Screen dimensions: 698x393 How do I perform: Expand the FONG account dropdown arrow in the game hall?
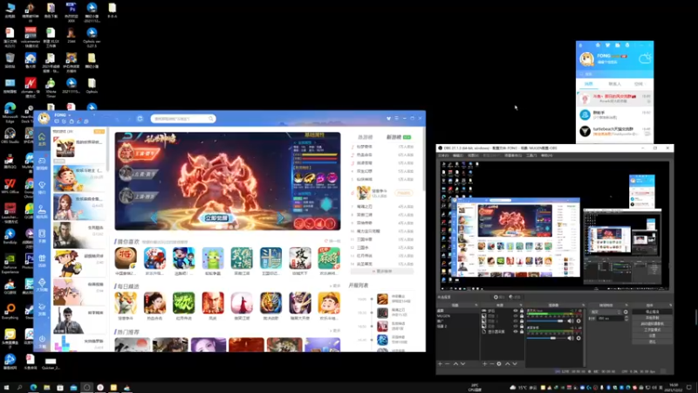(70, 115)
